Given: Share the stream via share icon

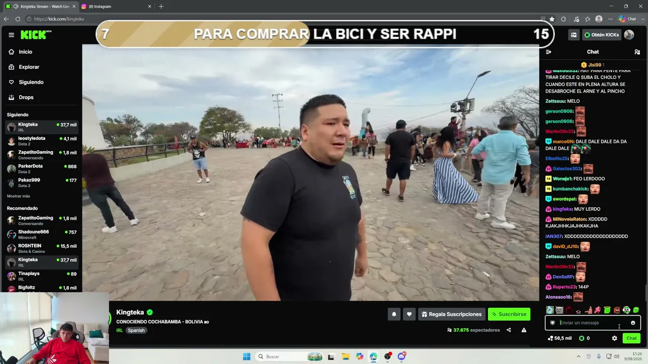Looking at the screenshot, I should (509, 330).
